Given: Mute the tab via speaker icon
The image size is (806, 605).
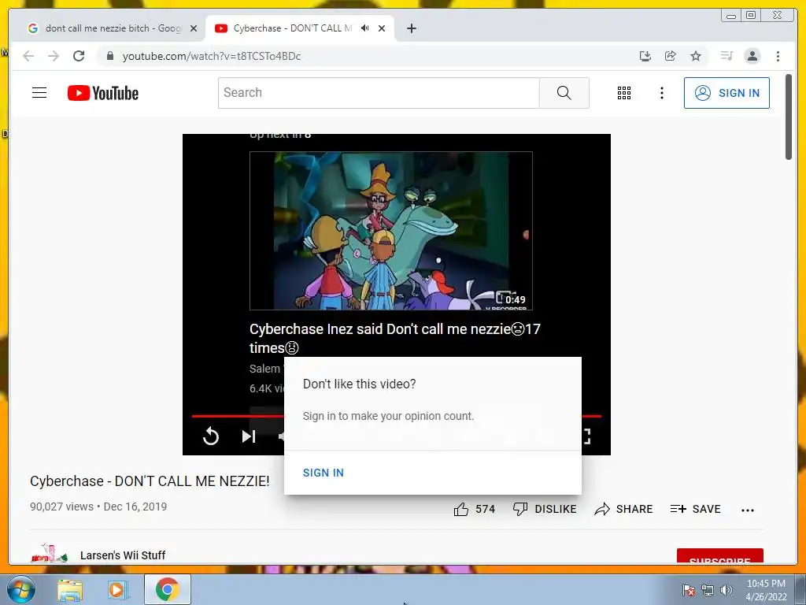Looking at the screenshot, I should pos(365,28).
